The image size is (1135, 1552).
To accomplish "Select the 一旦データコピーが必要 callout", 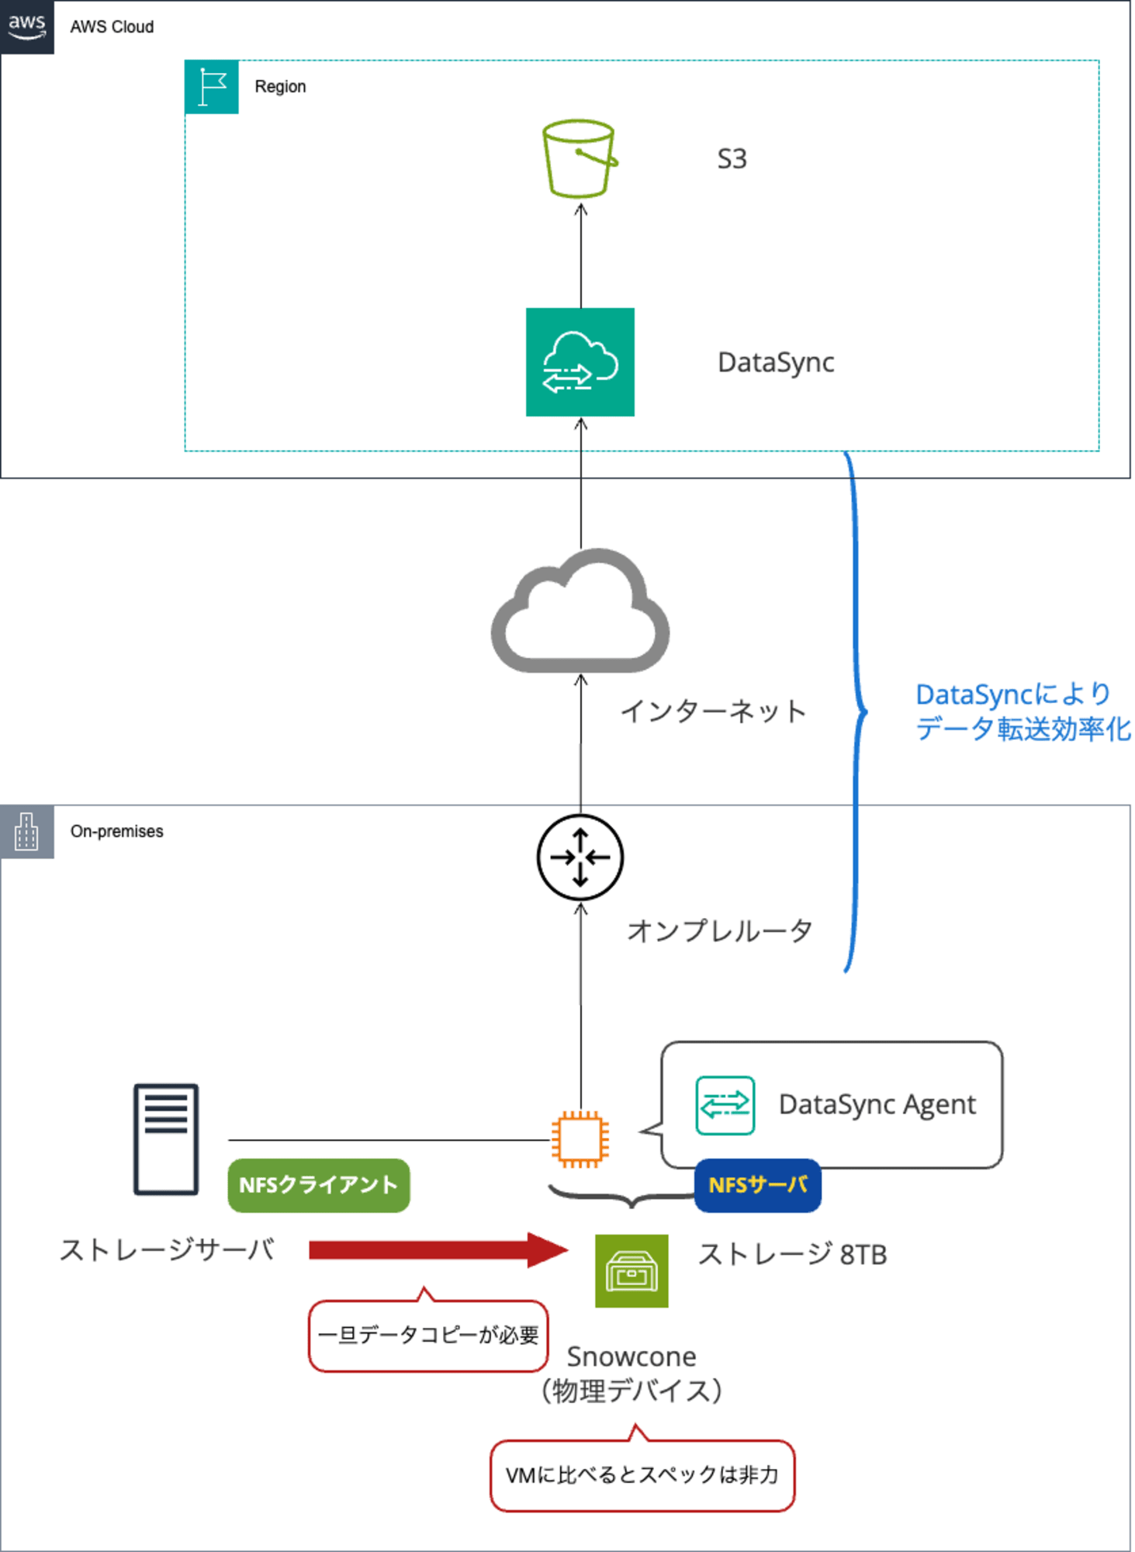I will [428, 1335].
